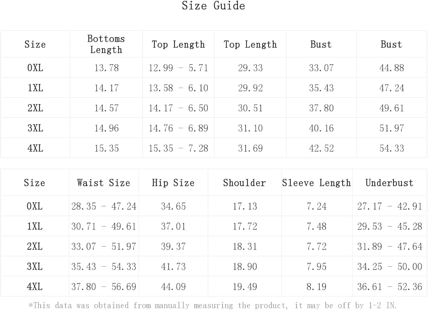Click the 44.88 bust value
This screenshot has height=310, width=428.
point(392,68)
